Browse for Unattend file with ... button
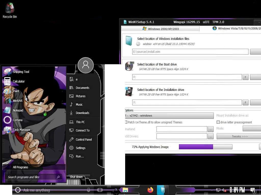Image resolution: width=261 pixels, height=195 pixels. pyautogui.click(x=211, y=129)
